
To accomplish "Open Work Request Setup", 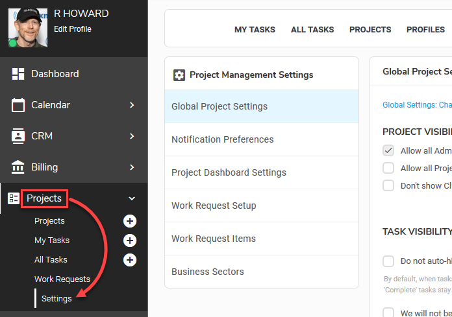I will pos(262,205).
